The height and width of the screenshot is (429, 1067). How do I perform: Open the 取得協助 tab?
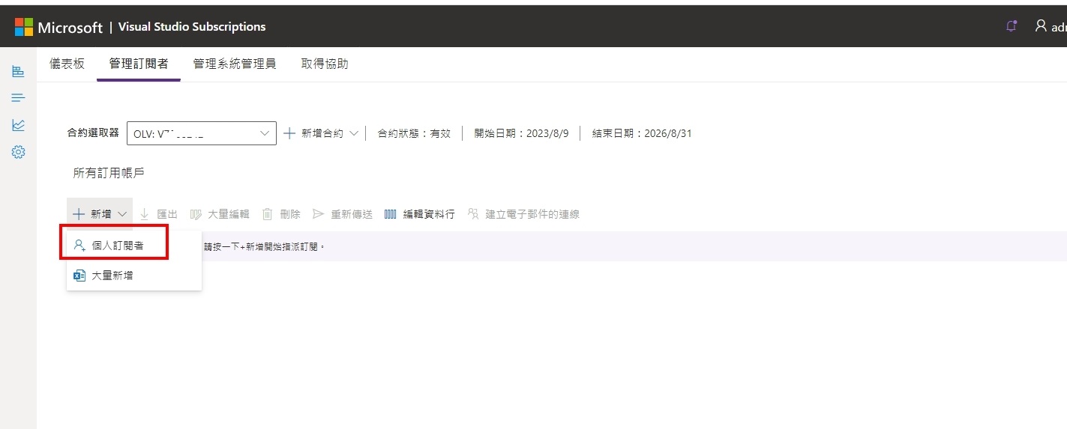[324, 64]
